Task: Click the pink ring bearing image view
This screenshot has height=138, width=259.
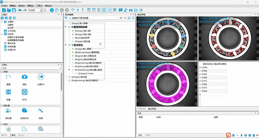Action: coord(166,84)
